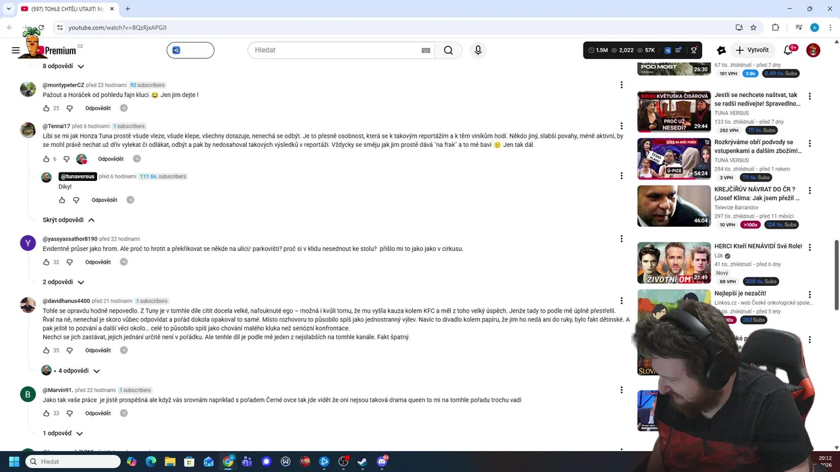Open the three-dot menu for @davidhanus4400's comment
The image size is (840, 472).
click(621, 301)
